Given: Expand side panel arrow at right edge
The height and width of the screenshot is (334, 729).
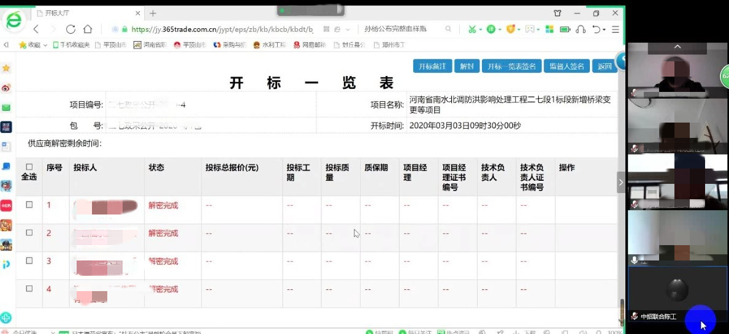Looking at the screenshot, I should point(620,182).
